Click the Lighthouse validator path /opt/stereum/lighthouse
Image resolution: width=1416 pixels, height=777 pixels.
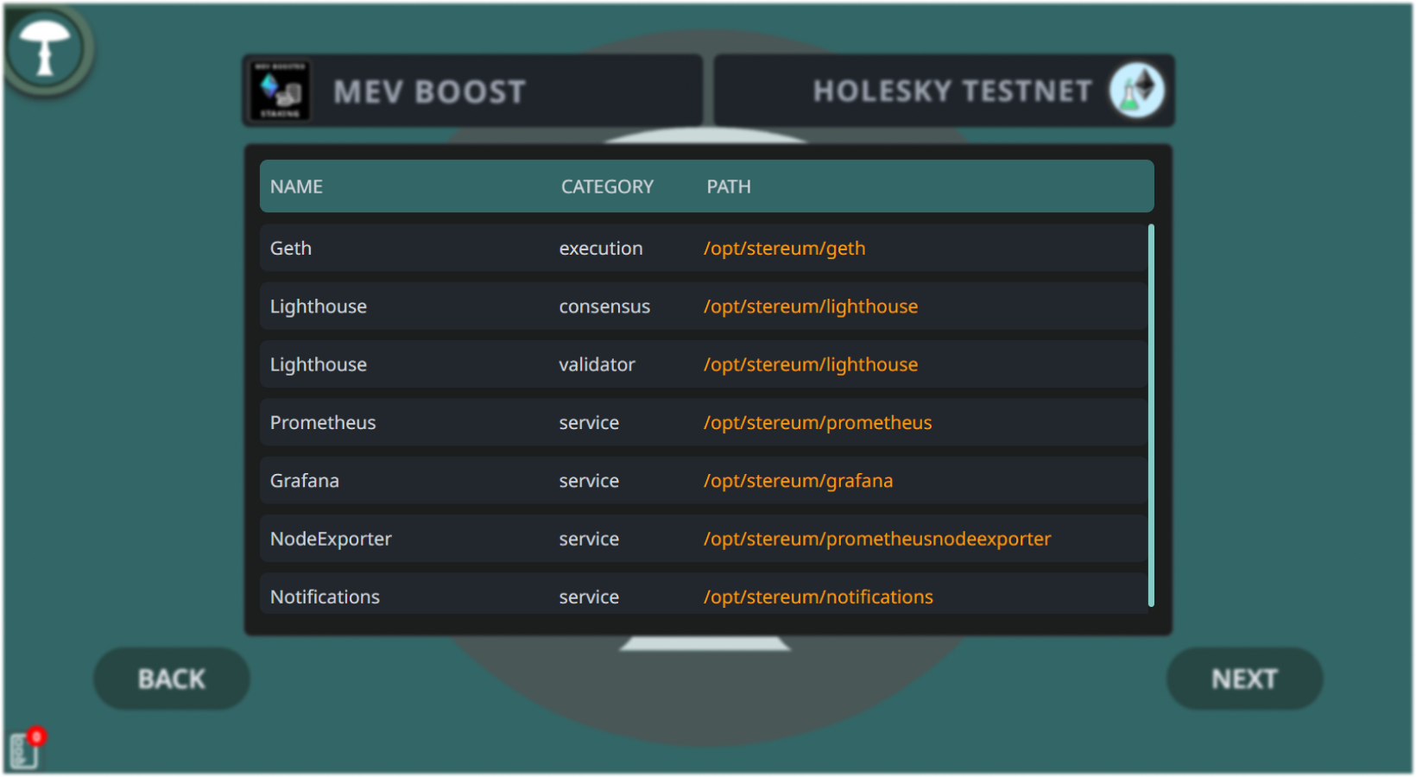[x=811, y=364]
